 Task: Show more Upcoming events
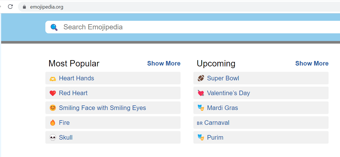tap(312, 63)
